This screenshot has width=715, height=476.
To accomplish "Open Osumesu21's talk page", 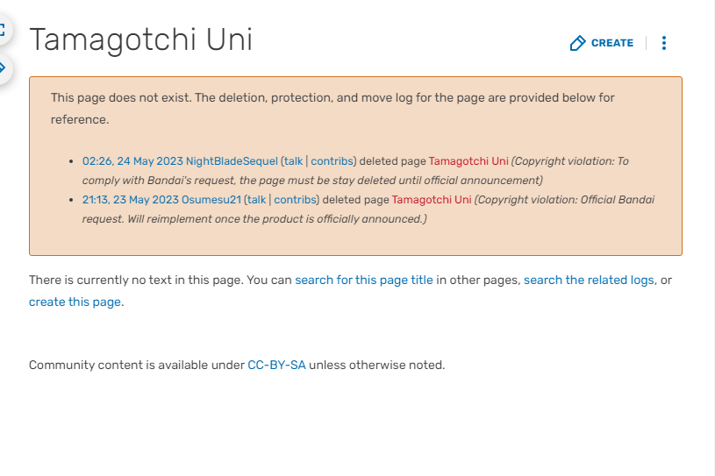I will [x=256, y=200].
